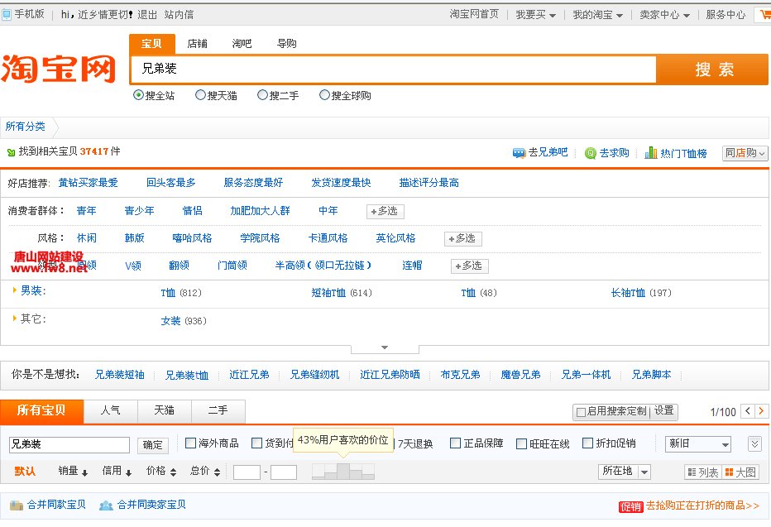The height and width of the screenshot is (527, 771).
Task: Open 设置 search customization settings
Action: tap(663, 411)
